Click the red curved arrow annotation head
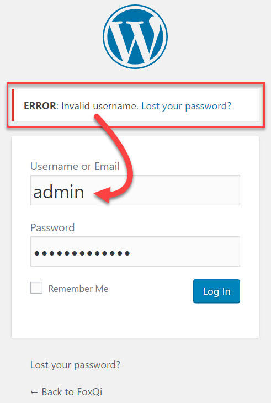The image size is (271, 403). (x=103, y=195)
